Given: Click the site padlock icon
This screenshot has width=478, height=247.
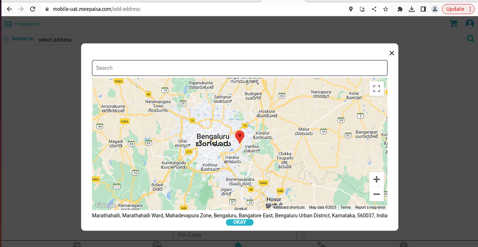Looking at the screenshot, I should (x=47, y=9).
